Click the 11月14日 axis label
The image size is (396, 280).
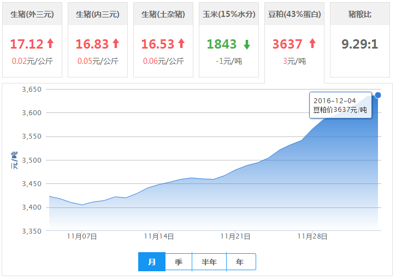159,236
